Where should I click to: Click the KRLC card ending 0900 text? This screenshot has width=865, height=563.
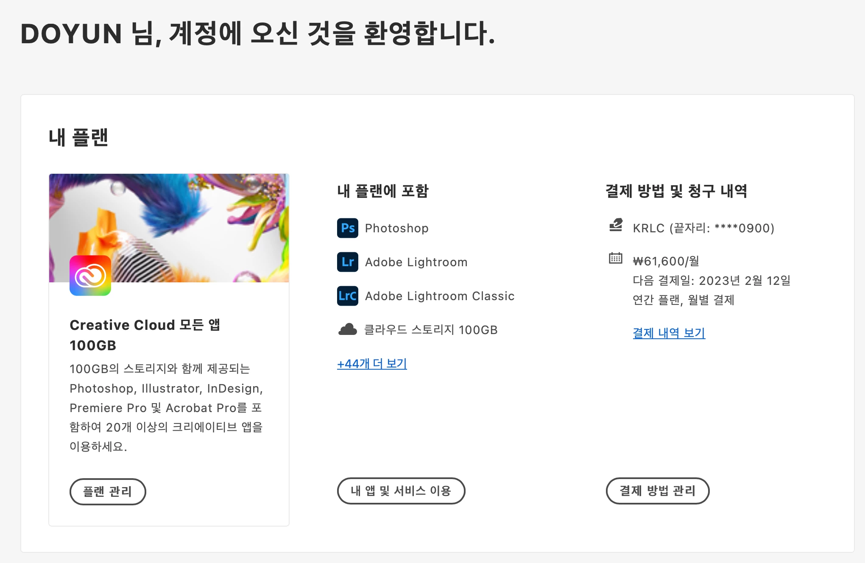tap(703, 228)
